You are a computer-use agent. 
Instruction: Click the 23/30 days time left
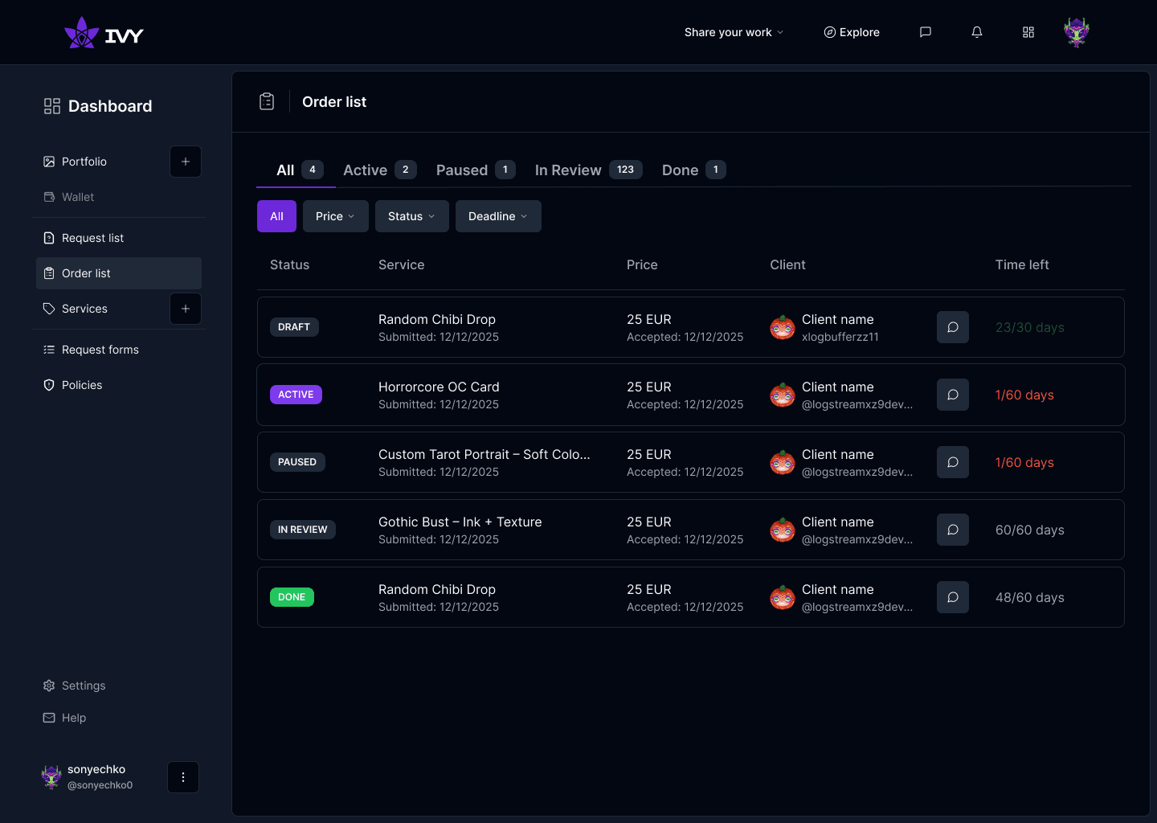[1030, 327]
